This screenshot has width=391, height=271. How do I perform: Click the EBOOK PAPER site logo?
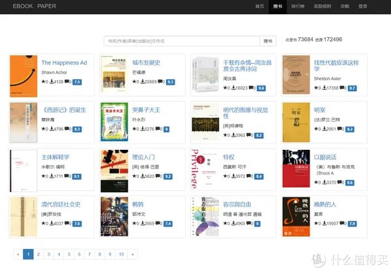coord(35,7)
